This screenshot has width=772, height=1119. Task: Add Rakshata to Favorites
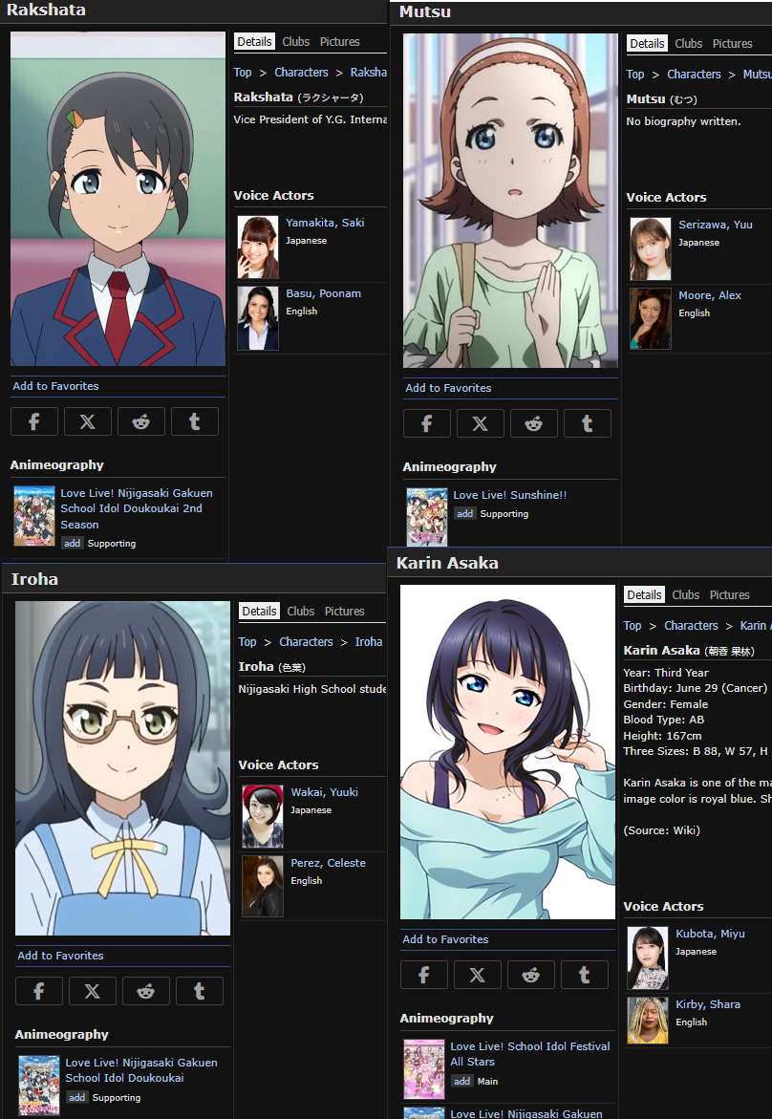click(55, 386)
